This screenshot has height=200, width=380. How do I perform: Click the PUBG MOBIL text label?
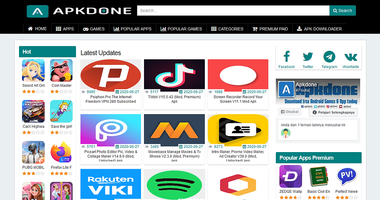pos(33,168)
